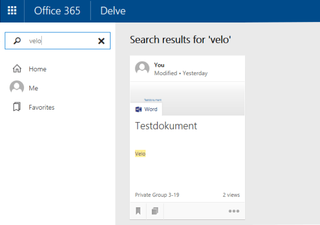Open the sidebar Favorites bookmark icon

click(x=17, y=108)
